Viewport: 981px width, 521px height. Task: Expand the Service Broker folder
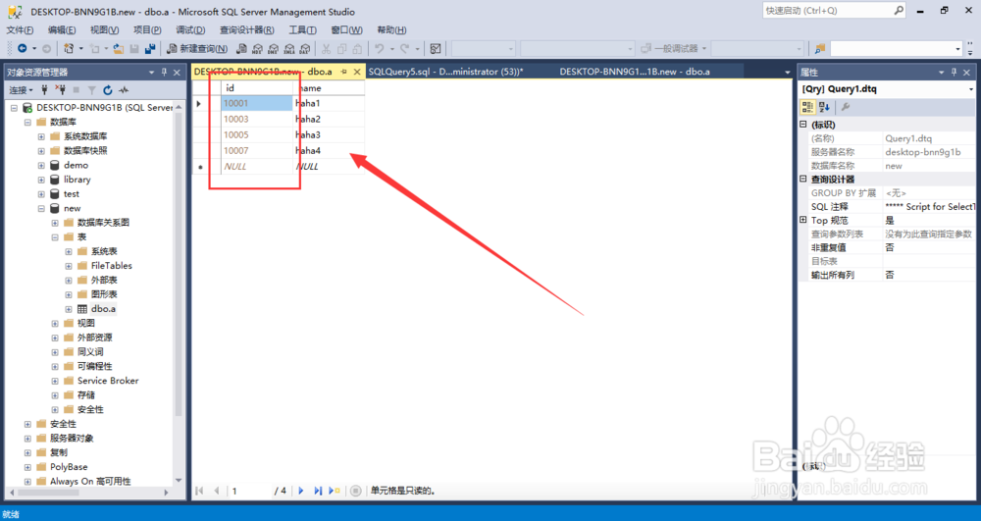(55, 381)
